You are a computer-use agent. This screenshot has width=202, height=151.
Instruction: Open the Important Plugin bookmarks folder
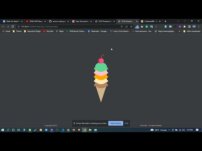pyautogui.click(x=32, y=31)
